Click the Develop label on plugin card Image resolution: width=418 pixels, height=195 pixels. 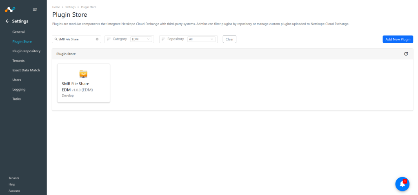[x=68, y=95]
